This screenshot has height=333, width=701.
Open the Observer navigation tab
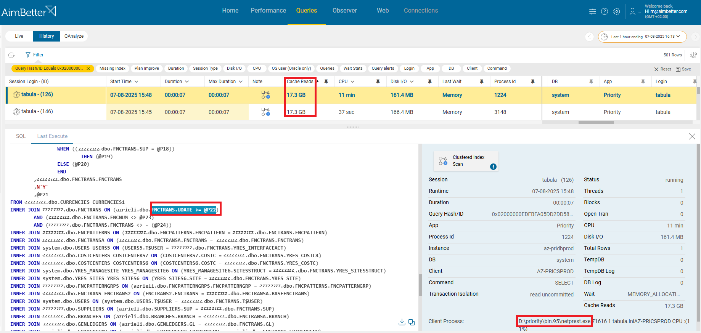(345, 11)
